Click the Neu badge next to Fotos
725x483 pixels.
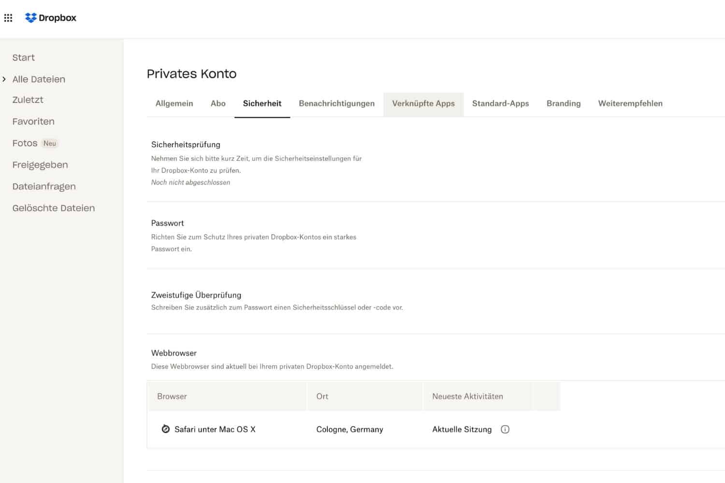[50, 143]
